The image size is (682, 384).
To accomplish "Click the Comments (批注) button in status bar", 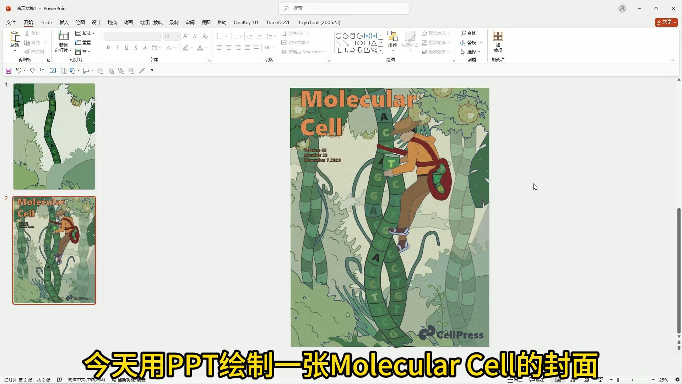I will pos(537,380).
